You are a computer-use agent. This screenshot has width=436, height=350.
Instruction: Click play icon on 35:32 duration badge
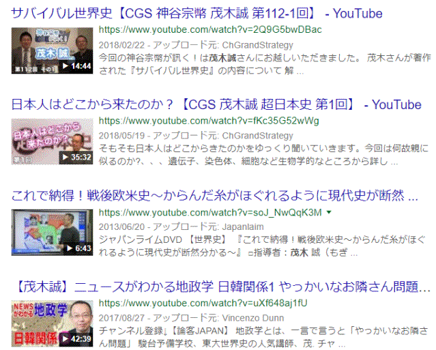pyautogui.click(x=66, y=157)
